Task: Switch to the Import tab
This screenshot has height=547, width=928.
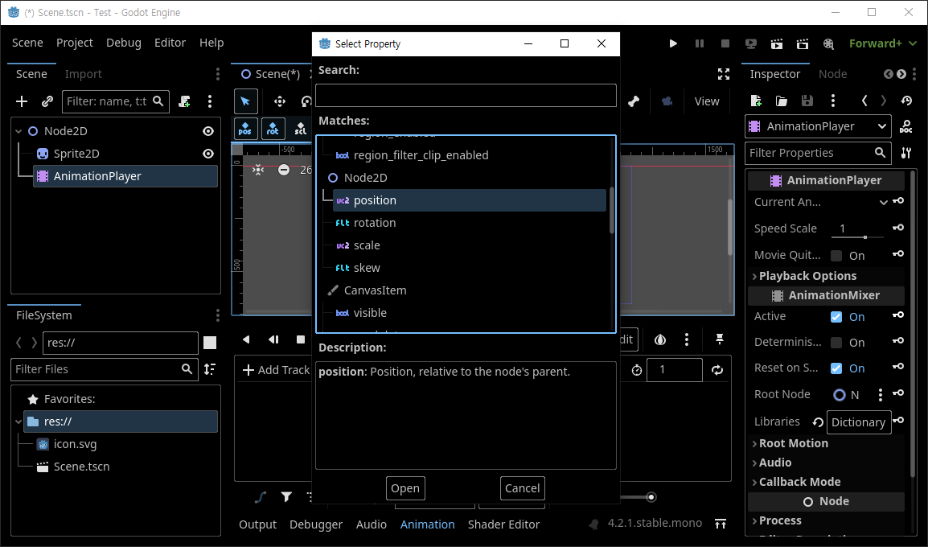Action: point(84,74)
